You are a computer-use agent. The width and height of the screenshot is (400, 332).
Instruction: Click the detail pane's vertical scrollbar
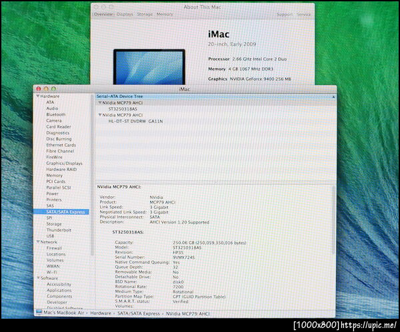coord(333,220)
